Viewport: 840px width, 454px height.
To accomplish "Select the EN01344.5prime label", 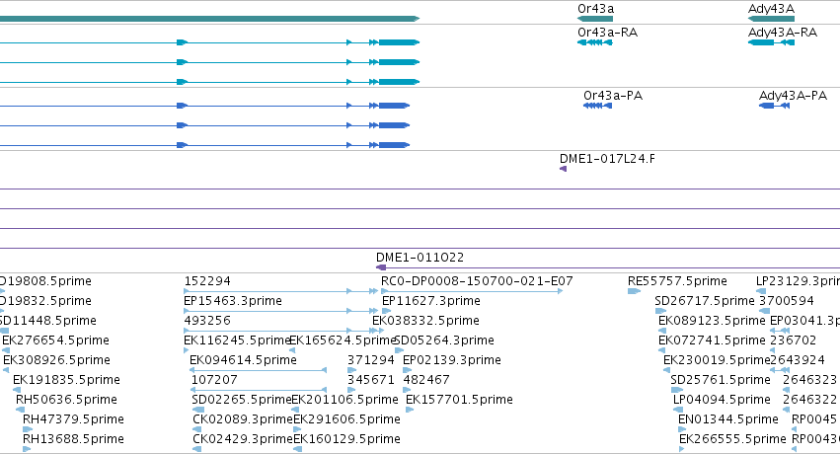I will pyautogui.click(x=728, y=419).
